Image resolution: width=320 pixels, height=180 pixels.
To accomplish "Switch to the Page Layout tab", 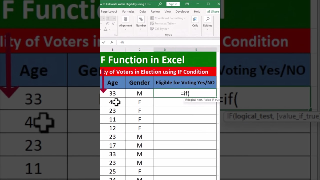I will pos(109,11).
